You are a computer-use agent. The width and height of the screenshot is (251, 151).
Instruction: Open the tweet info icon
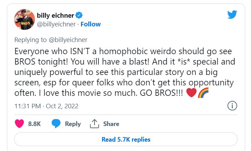click(x=232, y=106)
